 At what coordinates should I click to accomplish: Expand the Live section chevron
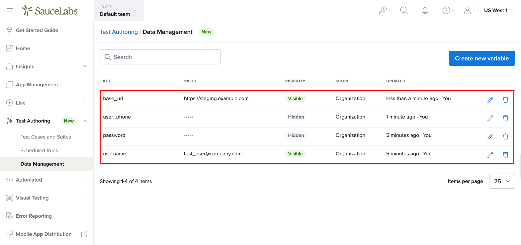(x=85, y=103)
